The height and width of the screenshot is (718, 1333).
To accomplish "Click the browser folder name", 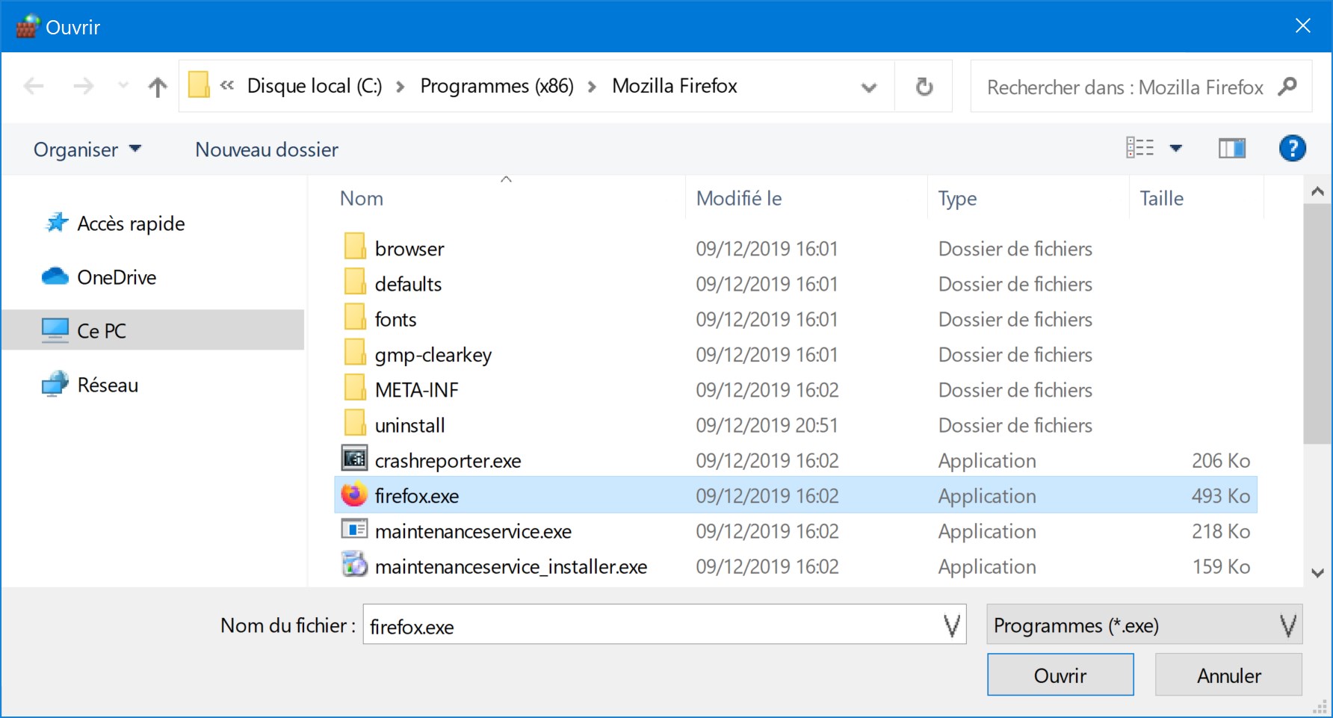I will [x=409, y=249].
